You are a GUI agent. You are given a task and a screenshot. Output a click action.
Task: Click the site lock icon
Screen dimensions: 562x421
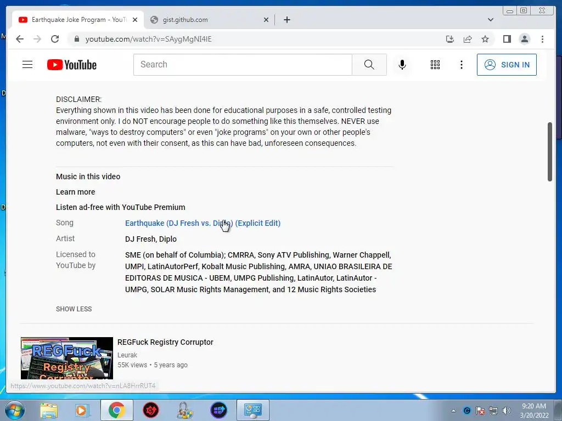click(76, 39)
